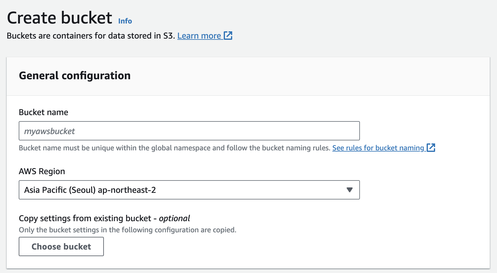Click the Info link beside Create bucket
Image resolution: width=497 pixels, height=273 pixels.
pyautogui.click(x=125, y=21)
